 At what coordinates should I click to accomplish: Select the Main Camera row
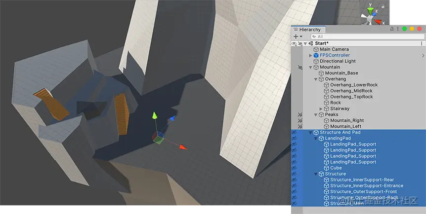coord(359,49)
